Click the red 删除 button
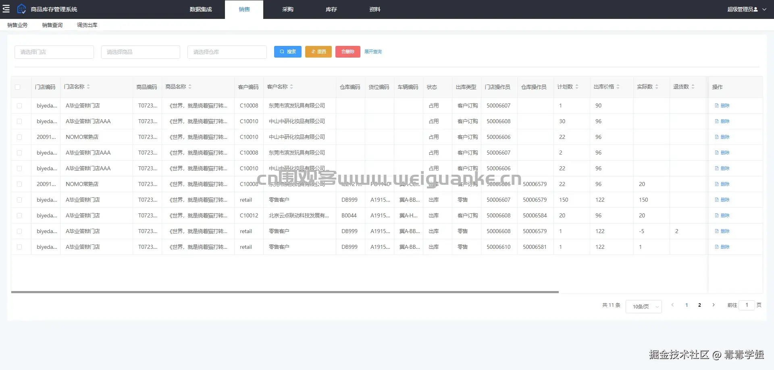The width and height of the screenshot is (774, 370). (x=348, y=52)
